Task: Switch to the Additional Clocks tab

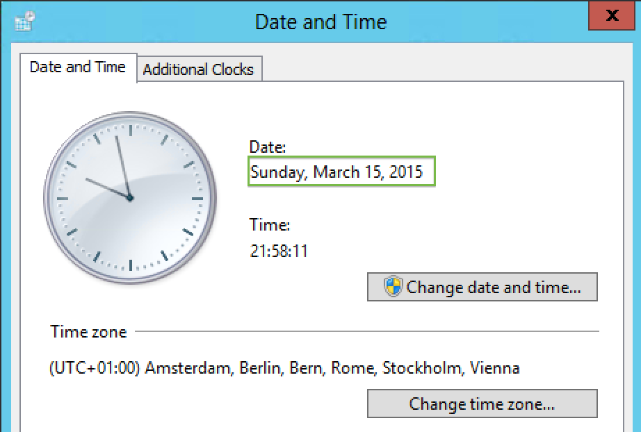Action: (200, 69)
